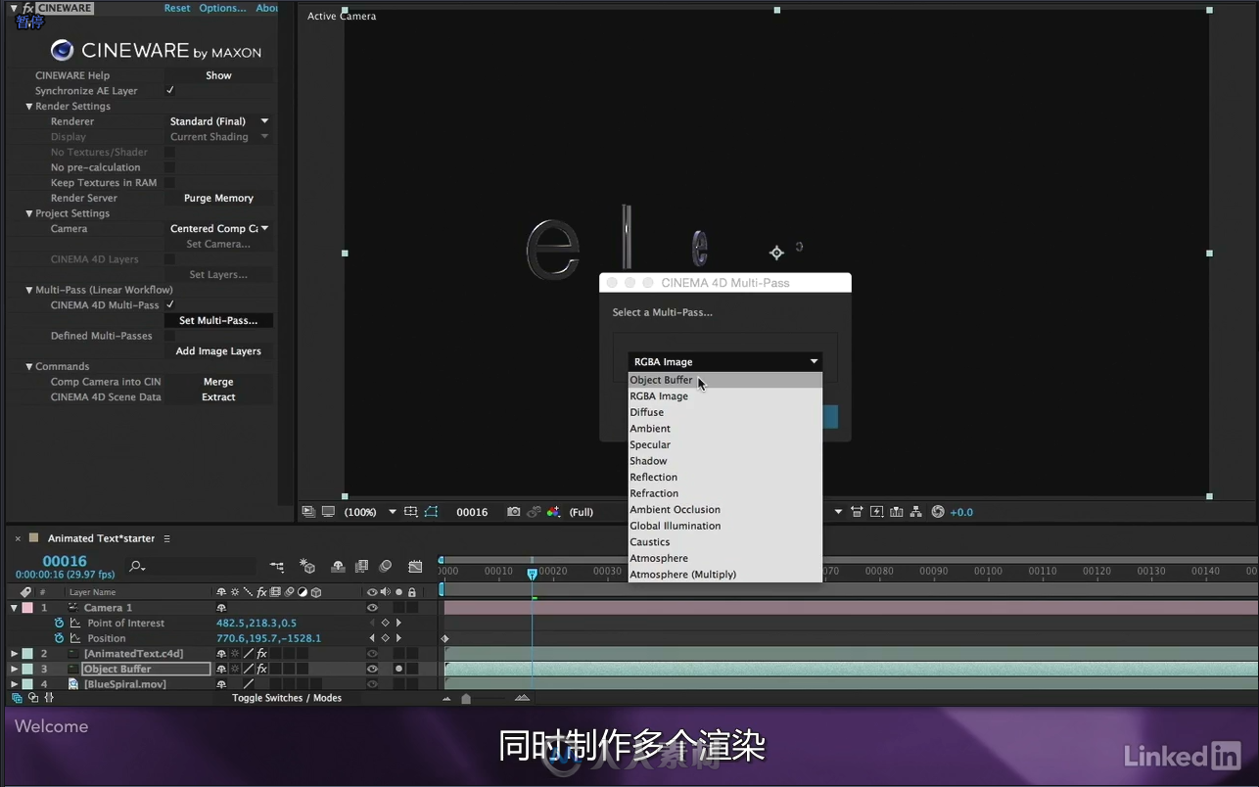Screen dimensions: 1259x787
Task: Expand the AnimatedText.c4d layer
Action: (x=14, y=654)
